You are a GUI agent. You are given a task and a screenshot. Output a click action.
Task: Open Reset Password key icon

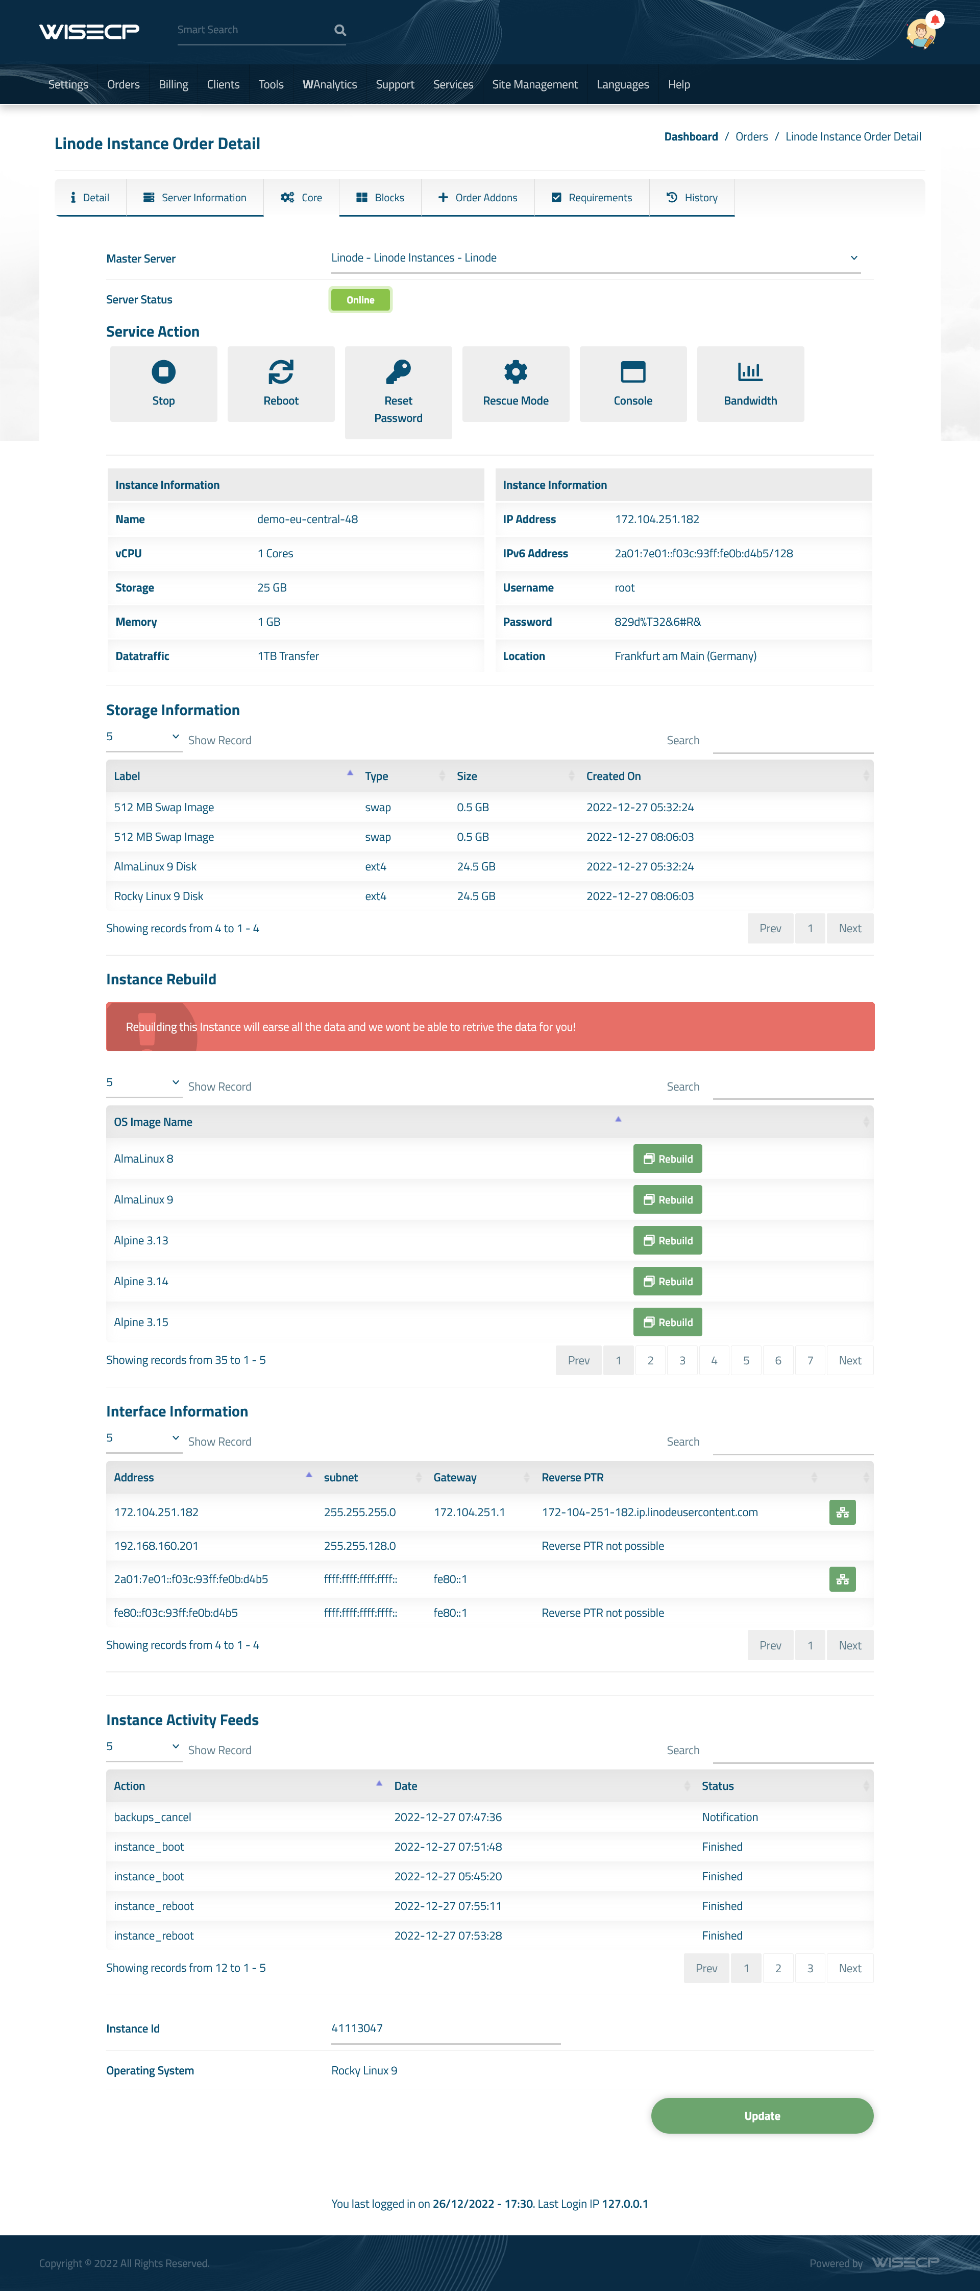pos(398,371)
